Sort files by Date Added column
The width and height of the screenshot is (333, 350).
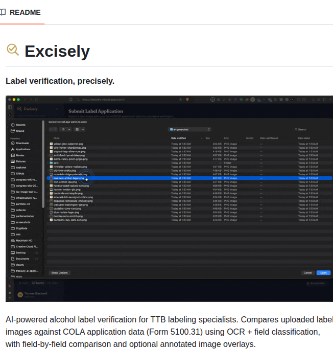pyautogui.click(x=304, y=138)
